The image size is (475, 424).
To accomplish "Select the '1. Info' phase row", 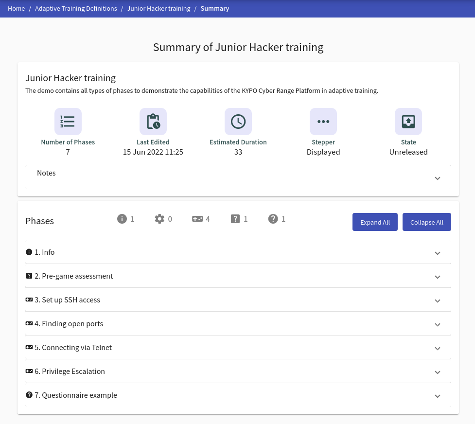I will (x=238, y=252).
